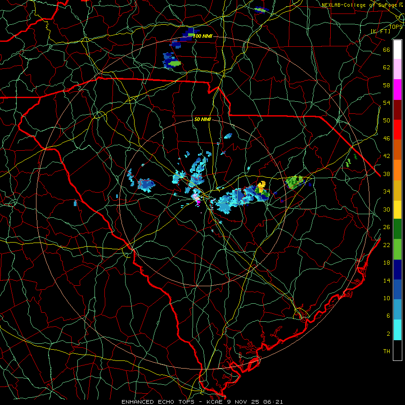Click the legend value '10'
405x405 pixels.
coord(387,298)
